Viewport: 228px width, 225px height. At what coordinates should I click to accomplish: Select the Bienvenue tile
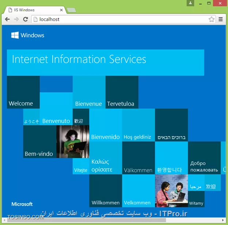click(89, 92)
